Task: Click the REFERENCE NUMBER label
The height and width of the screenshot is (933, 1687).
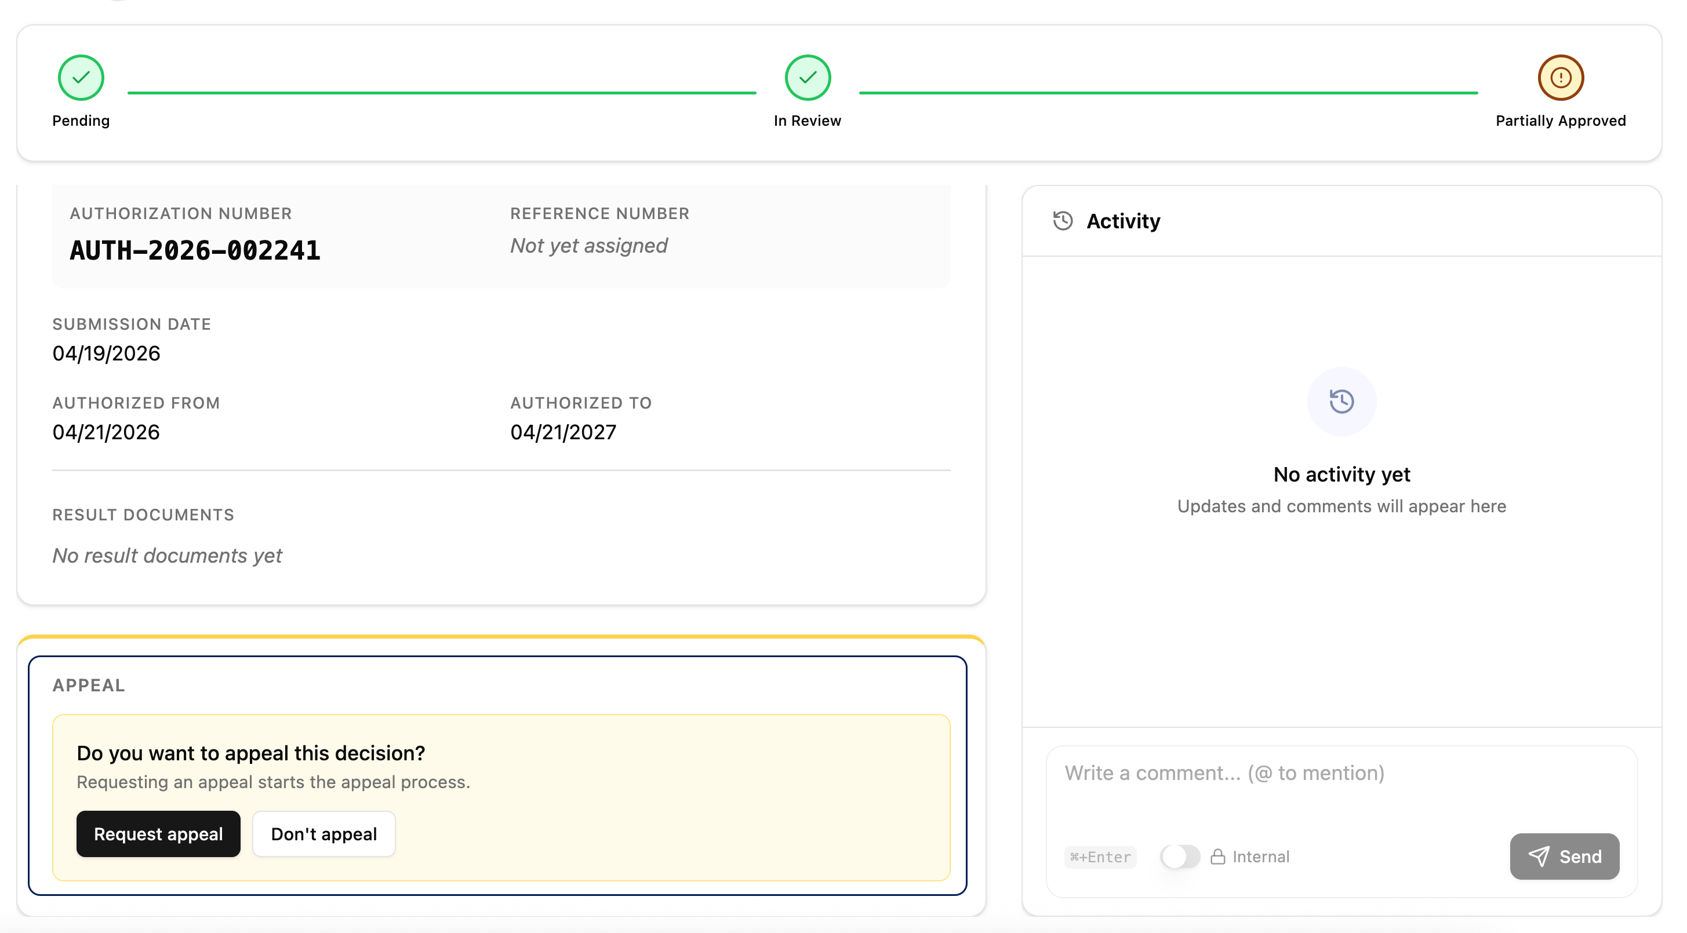Action: coord(599,213)
